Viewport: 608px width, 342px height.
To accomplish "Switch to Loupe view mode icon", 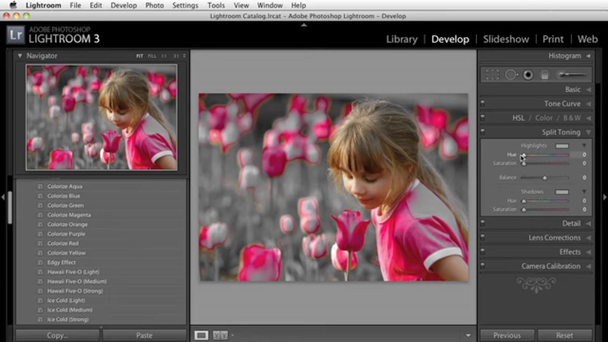I will click(201, 335).
